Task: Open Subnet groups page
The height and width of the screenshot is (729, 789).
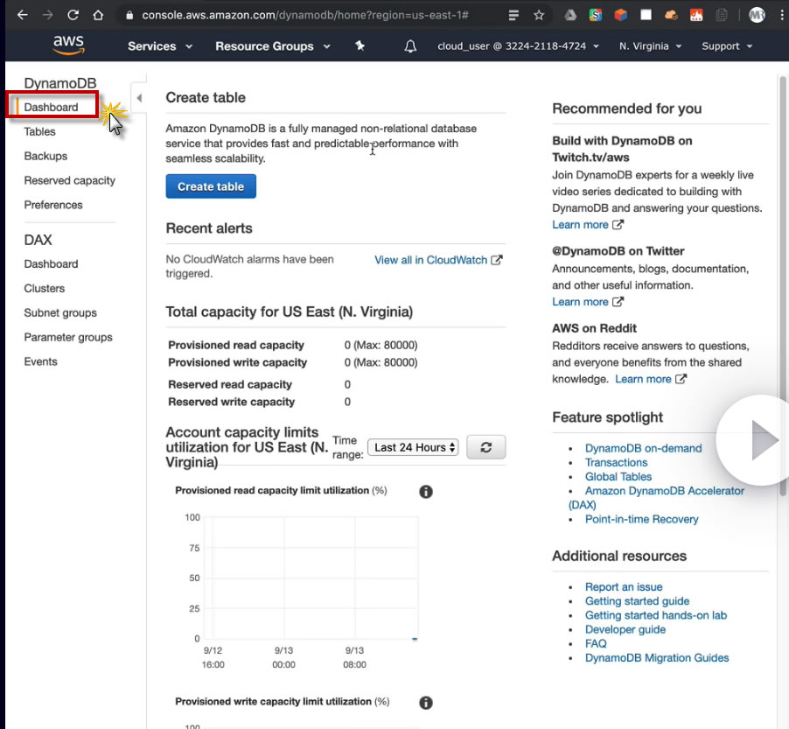Action: point(60,313)
